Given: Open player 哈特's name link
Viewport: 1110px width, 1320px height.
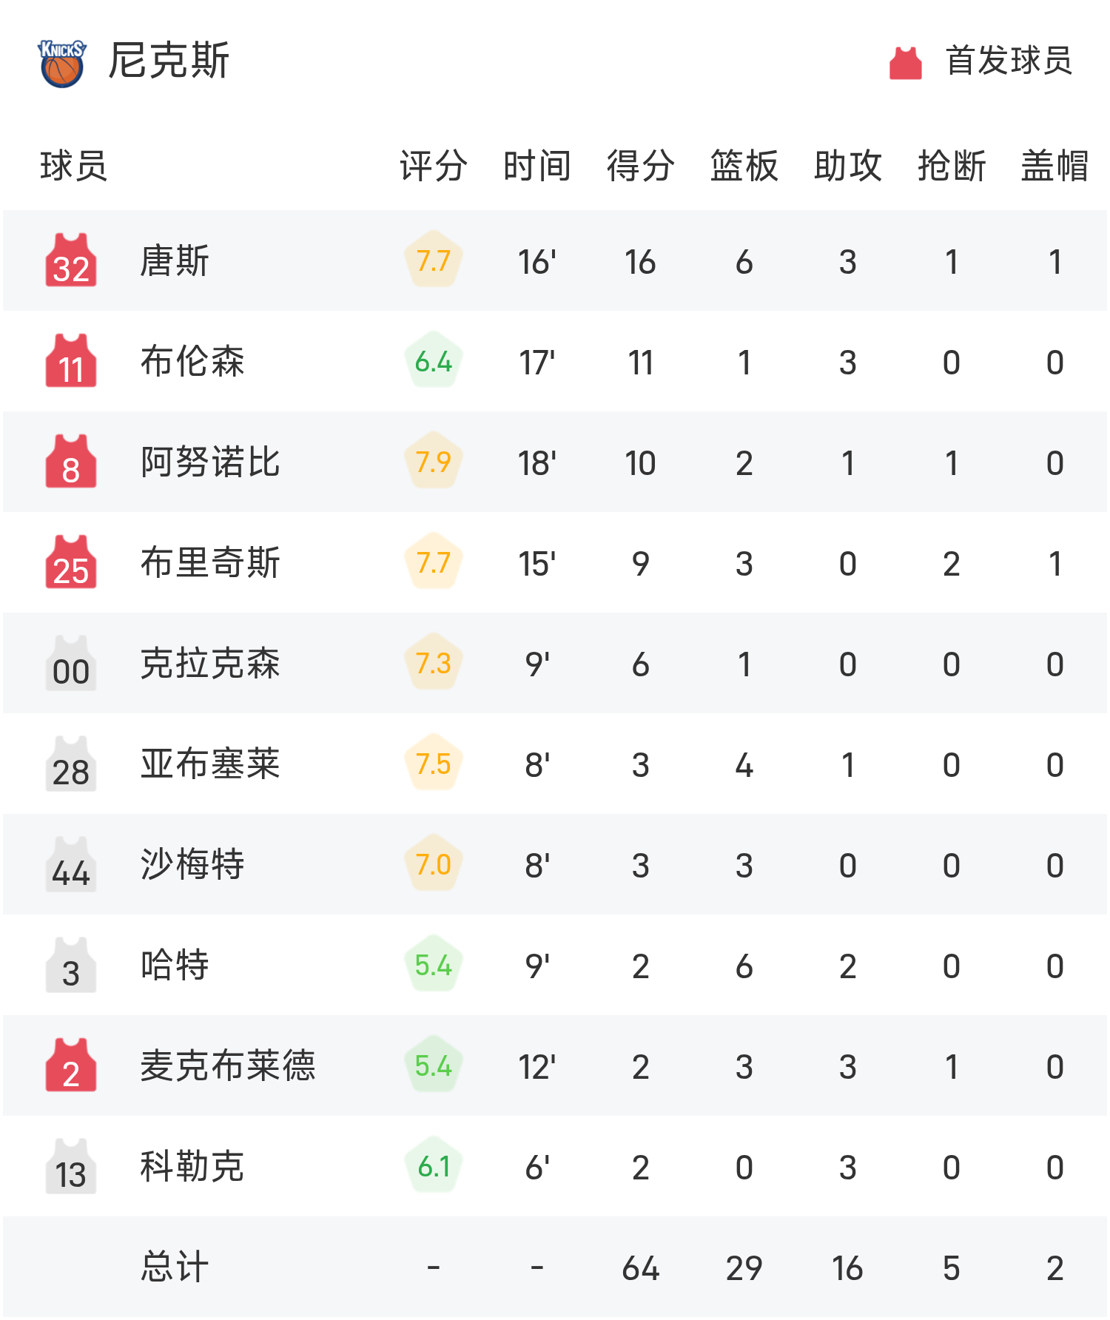Looking at the screenshot, I should point(175,966).
